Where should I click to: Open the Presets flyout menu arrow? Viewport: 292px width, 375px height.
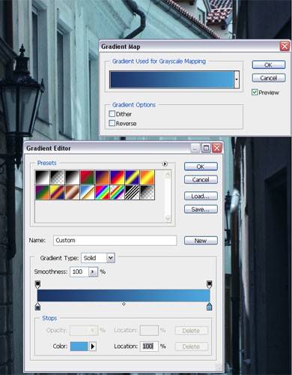click(x=165, y=163)
